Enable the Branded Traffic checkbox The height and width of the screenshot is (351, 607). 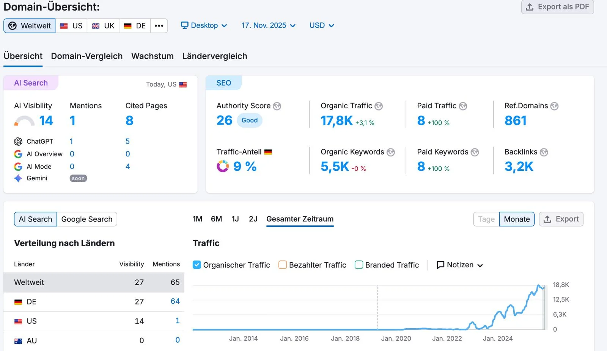tap(359, 265)
